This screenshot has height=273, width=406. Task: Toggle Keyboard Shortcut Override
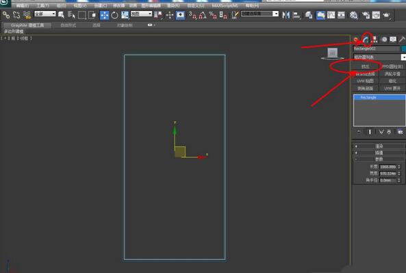coord(180,15)
